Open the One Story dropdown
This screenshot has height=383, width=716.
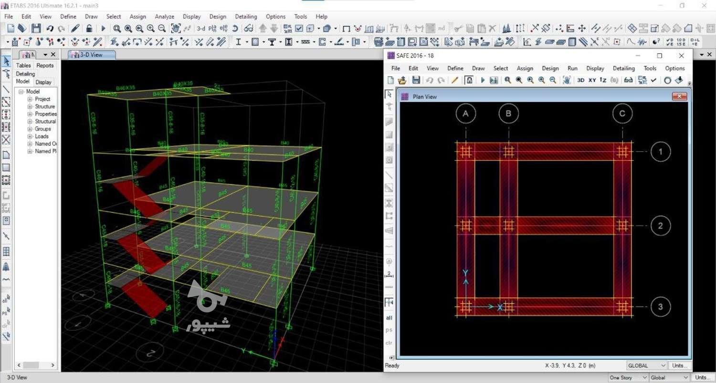(x=628, y=377)
